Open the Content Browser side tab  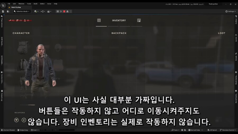2,78
